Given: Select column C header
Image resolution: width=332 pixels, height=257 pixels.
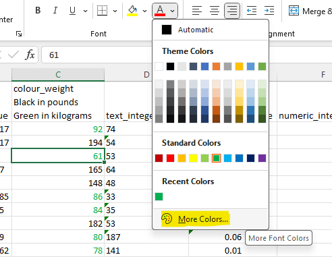Looking at the screenshot, I should (58, 75).
